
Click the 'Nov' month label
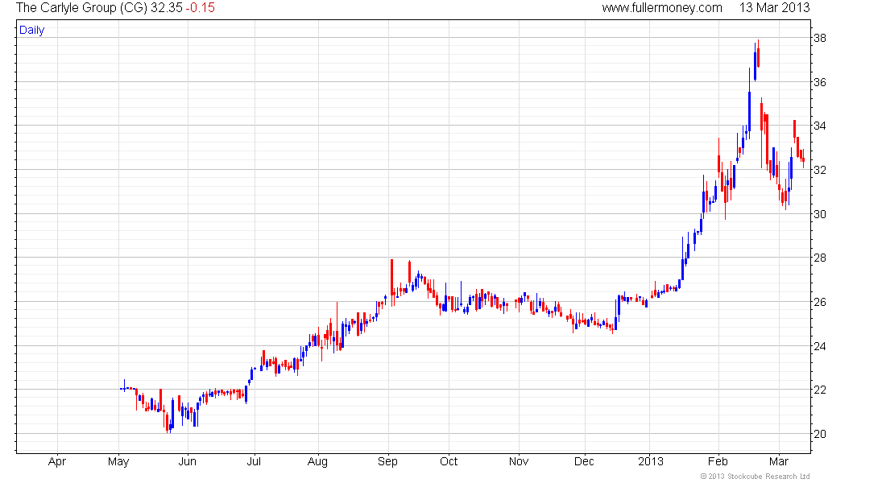pyautogui.click(x=519, y=461)
